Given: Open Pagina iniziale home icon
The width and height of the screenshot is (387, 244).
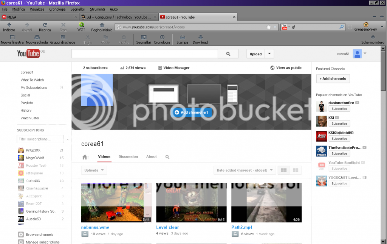Looking at the screenshot, I should (102, 25).
